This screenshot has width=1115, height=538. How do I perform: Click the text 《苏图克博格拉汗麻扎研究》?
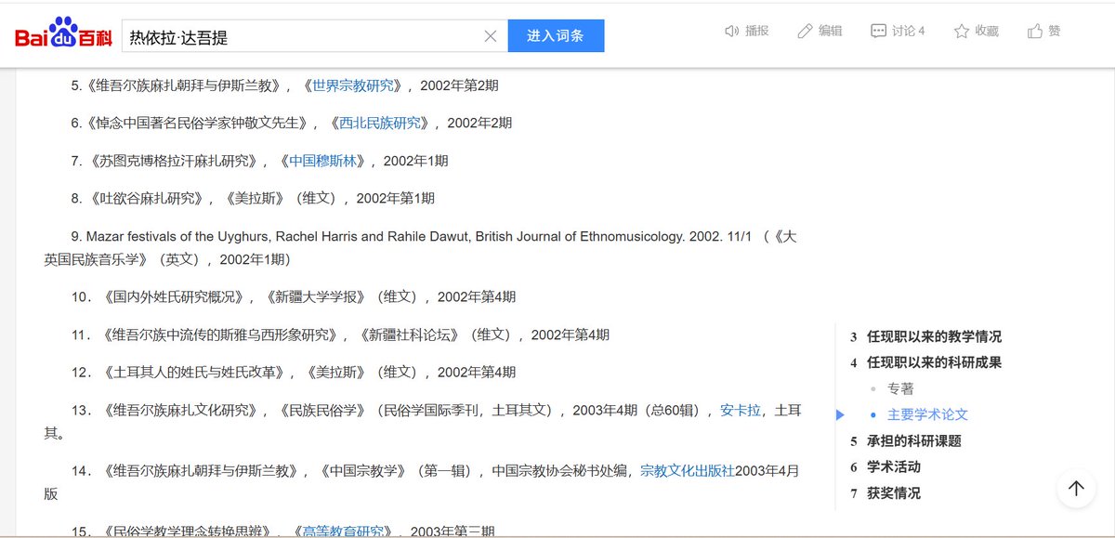176,161
